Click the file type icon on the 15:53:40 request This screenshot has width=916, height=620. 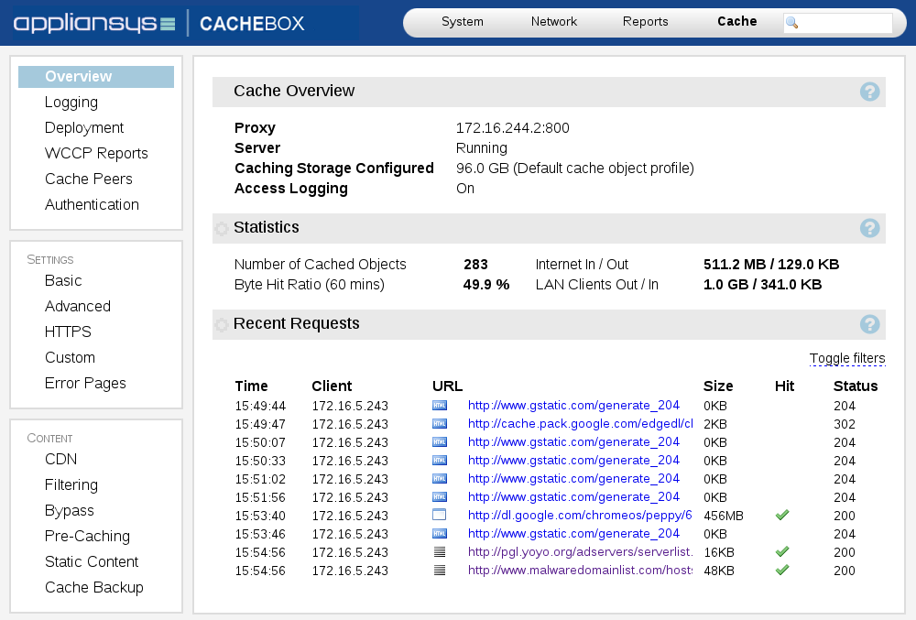click(440, 515)
